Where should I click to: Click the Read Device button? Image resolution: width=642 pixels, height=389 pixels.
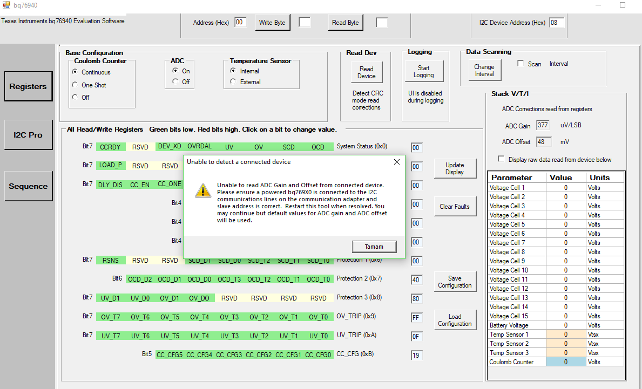coord(367,72)
